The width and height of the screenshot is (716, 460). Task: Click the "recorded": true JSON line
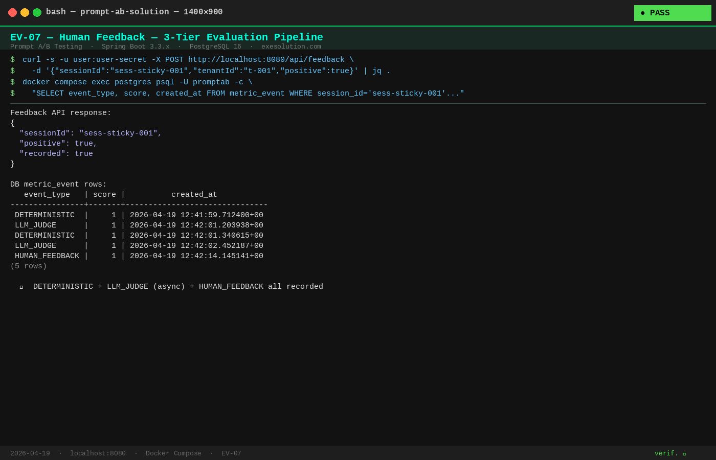56,154
